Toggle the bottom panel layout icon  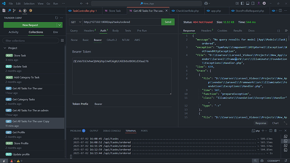click(x=248, y=3)
